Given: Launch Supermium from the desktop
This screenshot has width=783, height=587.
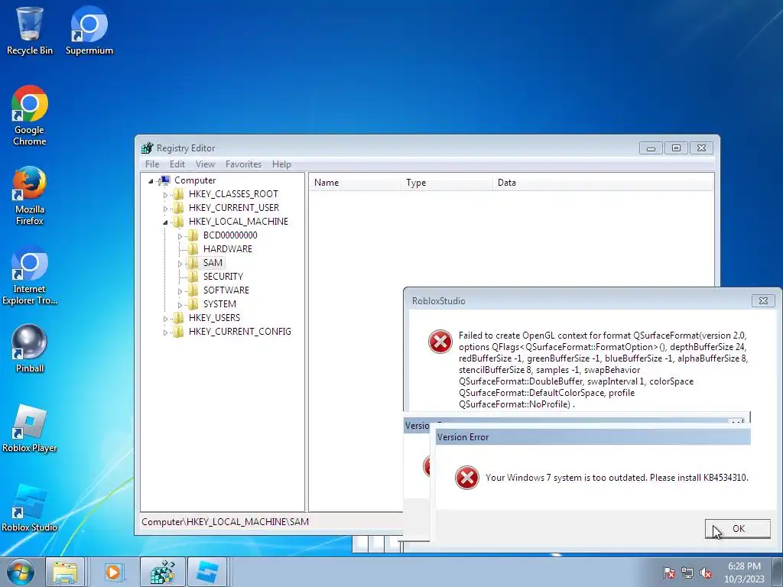Looking at the screenshot, I should point(89,31).
